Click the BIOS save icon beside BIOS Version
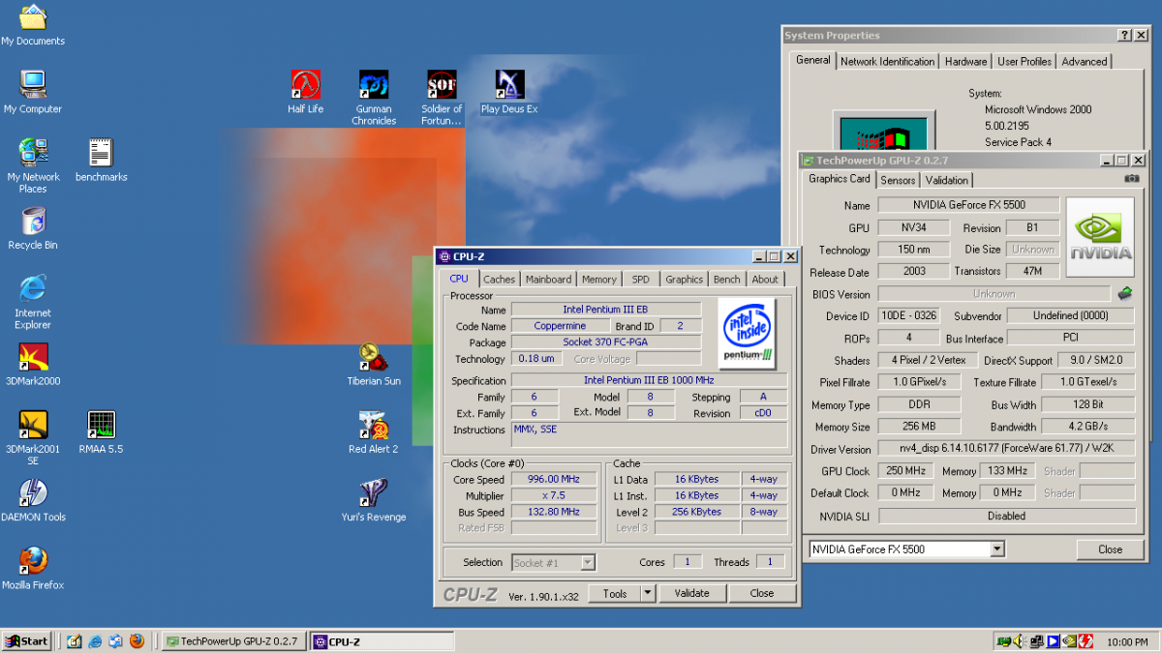1162x653 pixels. 1124,293
